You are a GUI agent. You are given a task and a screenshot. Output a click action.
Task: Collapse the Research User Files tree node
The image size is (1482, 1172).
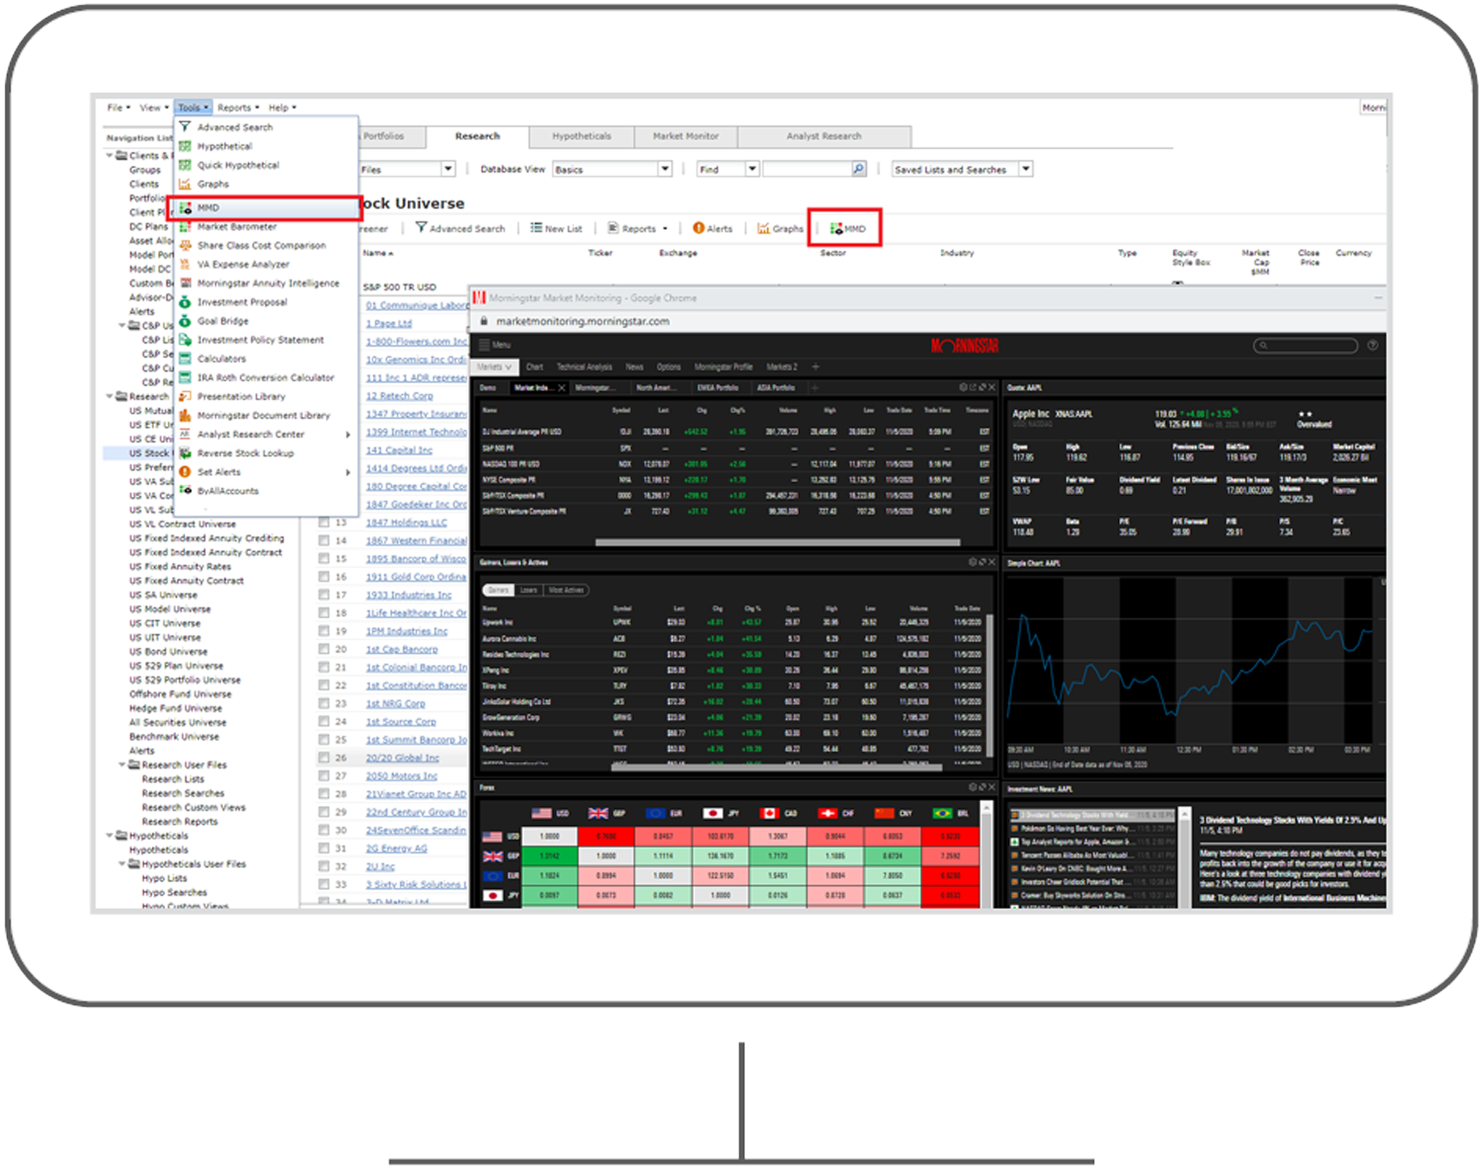tap(122, 764)
